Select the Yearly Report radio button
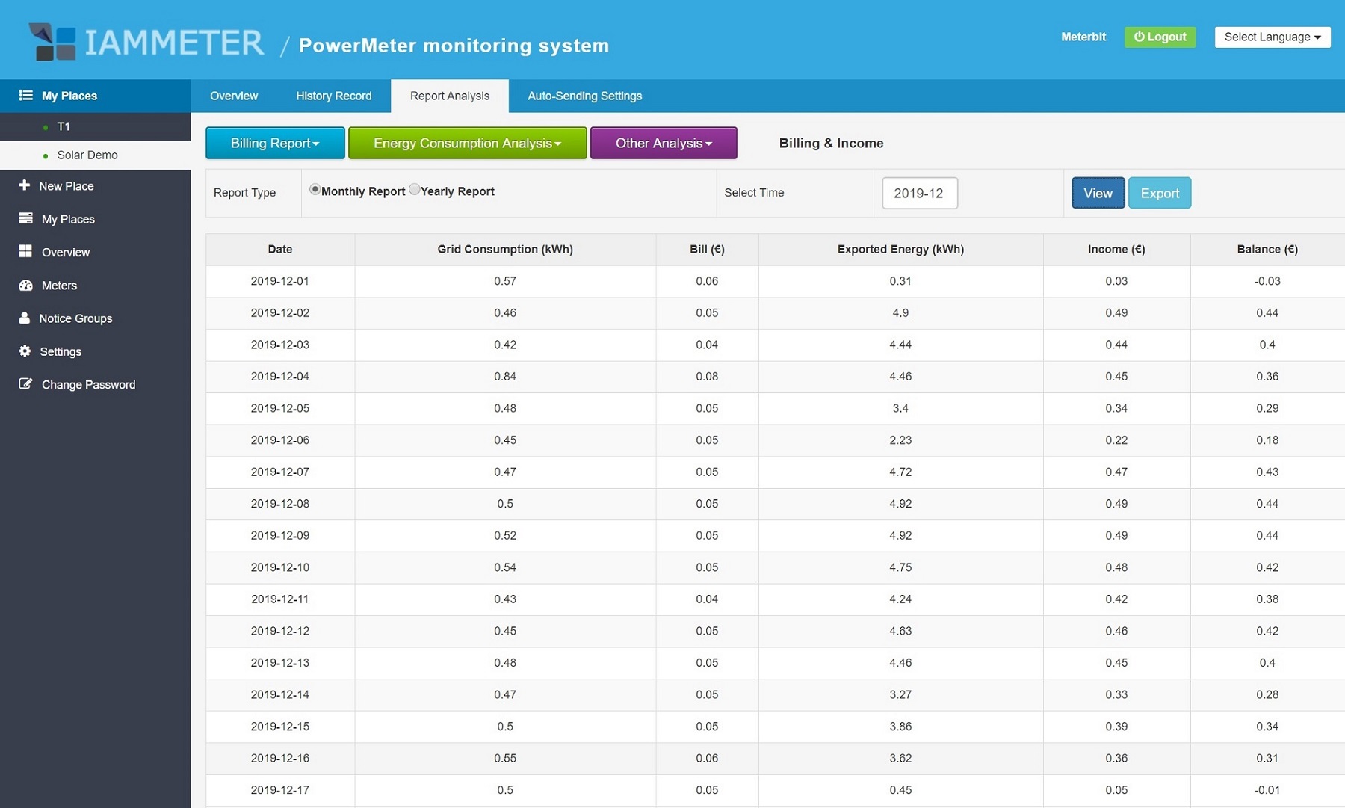Image resolution: width=1345 pixels, height=808 pixels. [414, 190]
